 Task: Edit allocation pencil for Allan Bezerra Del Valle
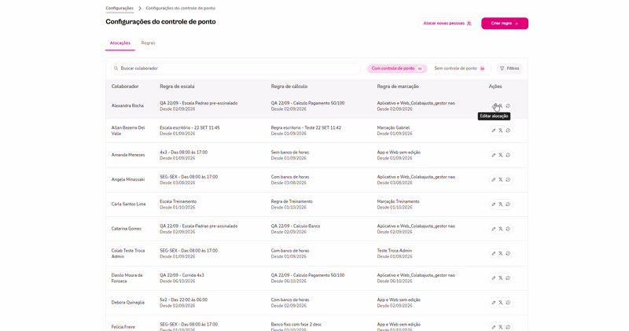[494, 131]
